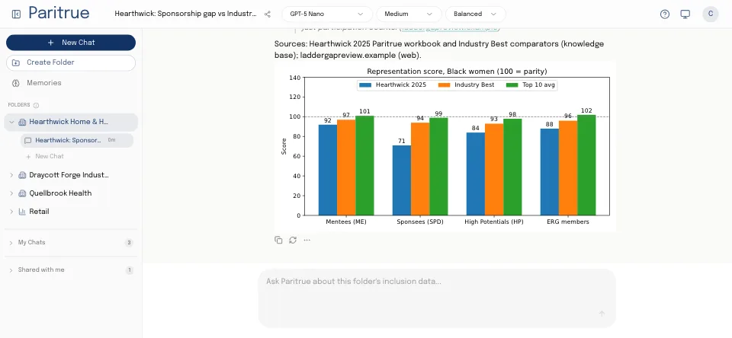The image size is (732, 338).
Task: Open Memories
Action: [x=44, y=83]
